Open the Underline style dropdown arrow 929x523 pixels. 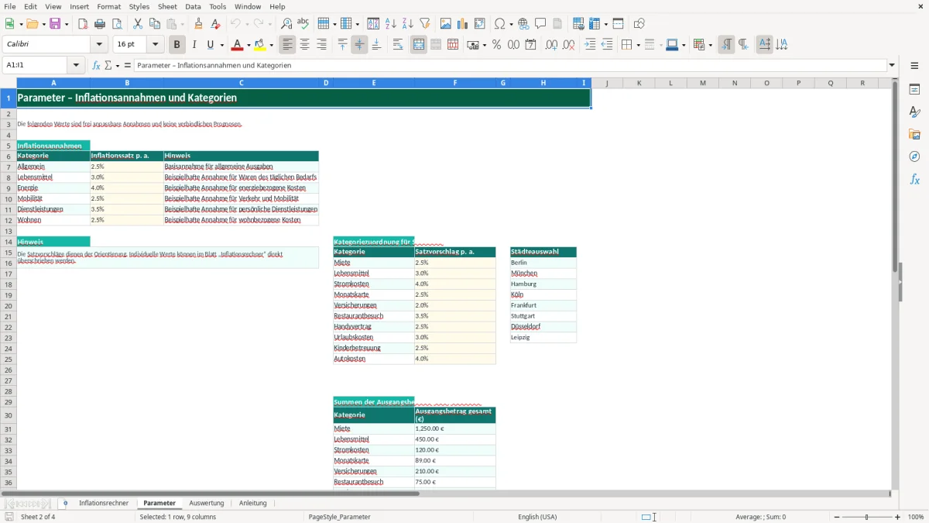tap(221, 46)
